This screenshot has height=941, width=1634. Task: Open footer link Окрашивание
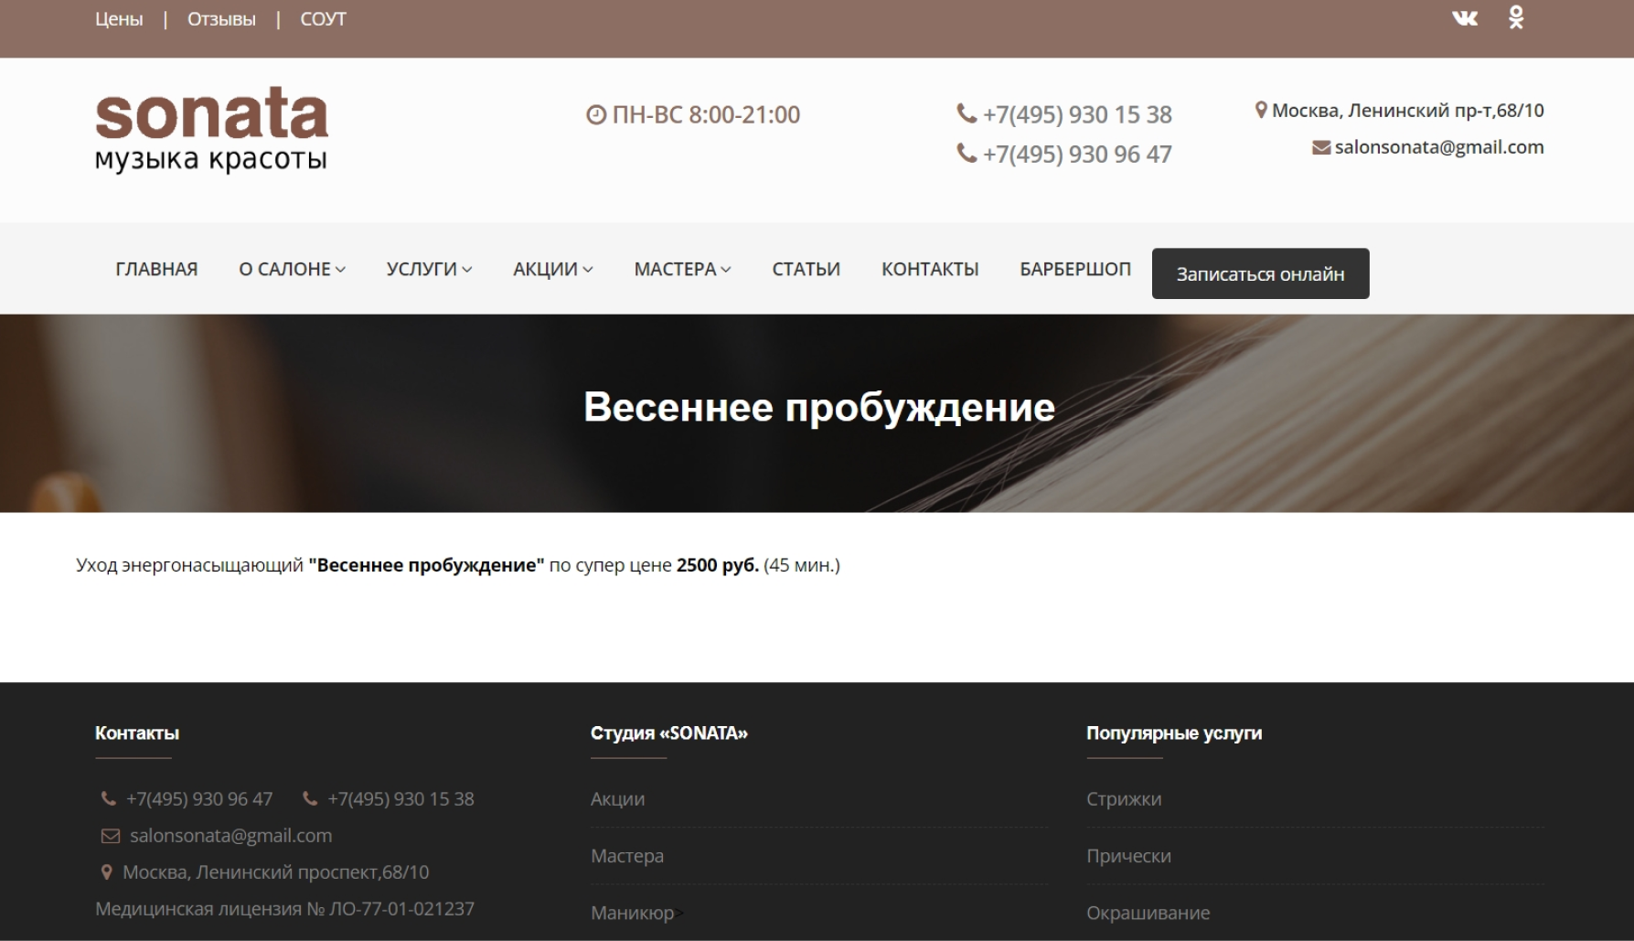click(1148, 913)
